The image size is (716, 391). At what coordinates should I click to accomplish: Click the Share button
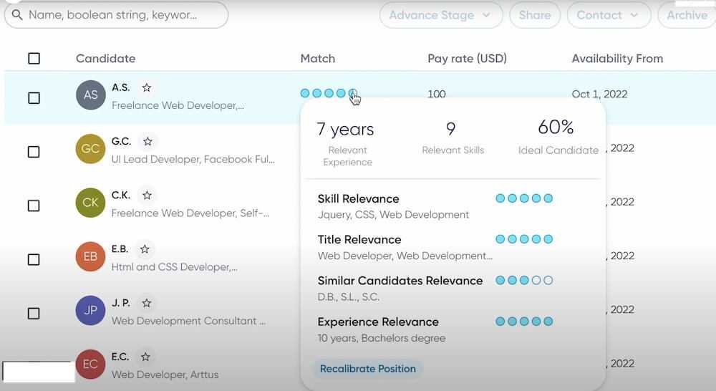535,15
